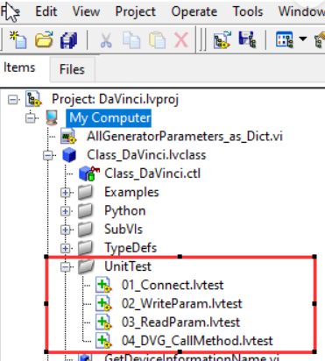Click the Cut scissors icon
325x361 pixels.
(x=106, y=40)
